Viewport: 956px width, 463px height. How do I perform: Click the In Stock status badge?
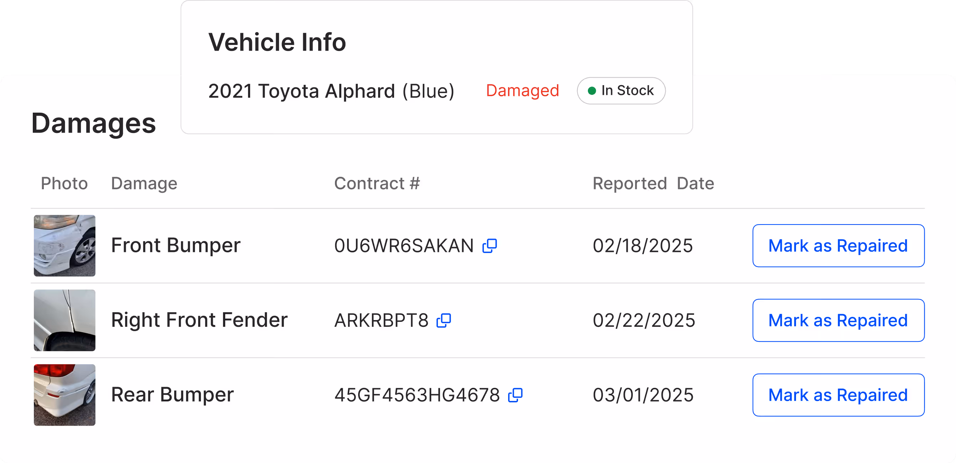tap(621, 91)
